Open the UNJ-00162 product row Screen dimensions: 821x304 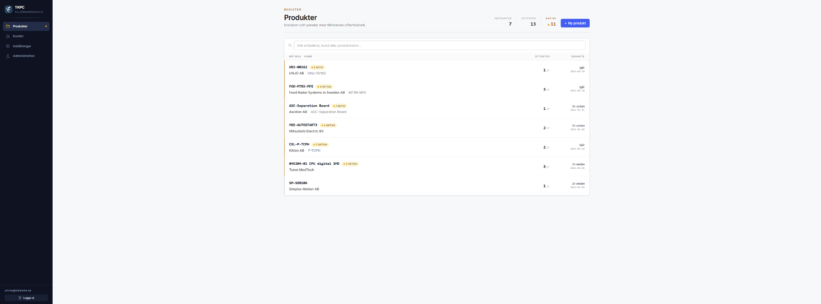pyautogui.click(x=437, y=70)
